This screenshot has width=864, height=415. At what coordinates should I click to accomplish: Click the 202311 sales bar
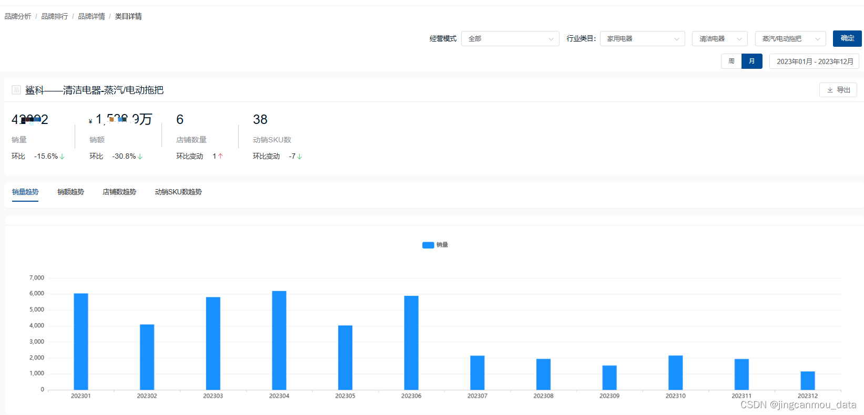[x=741, y=375]
